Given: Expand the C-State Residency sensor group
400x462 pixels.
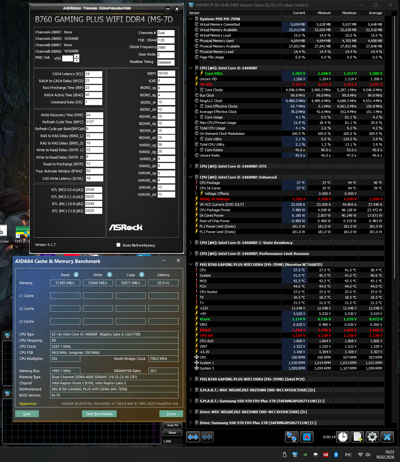Looking at the screenshot, I should 191,243.
